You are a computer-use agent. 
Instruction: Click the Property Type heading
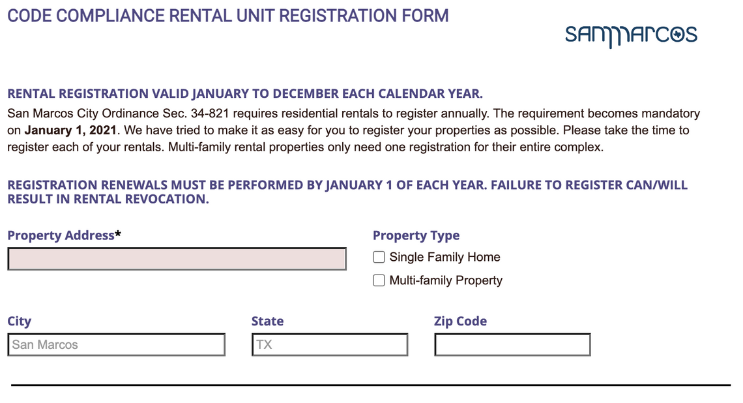point(416,235)
